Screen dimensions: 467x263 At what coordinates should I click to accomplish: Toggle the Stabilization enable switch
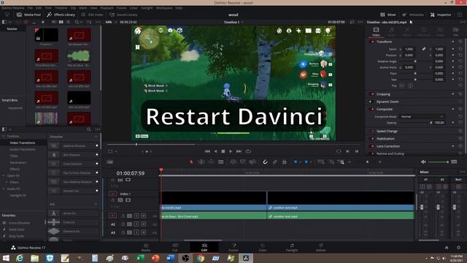point(372,139)
